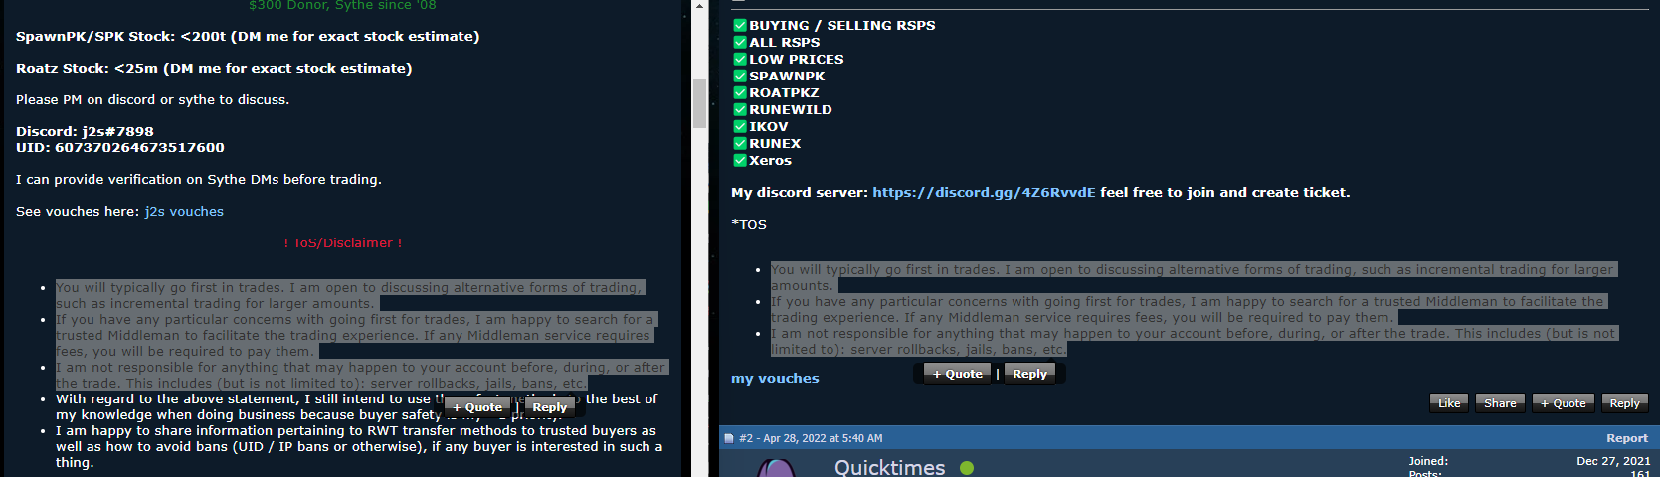This screenshot has width=1660, height=477.
Task: Click the left post's floating Reply button
Action: pos(549,407)
